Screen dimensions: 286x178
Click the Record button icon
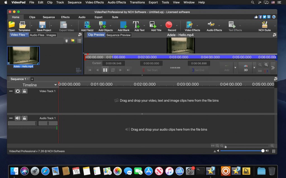point(168,25)
